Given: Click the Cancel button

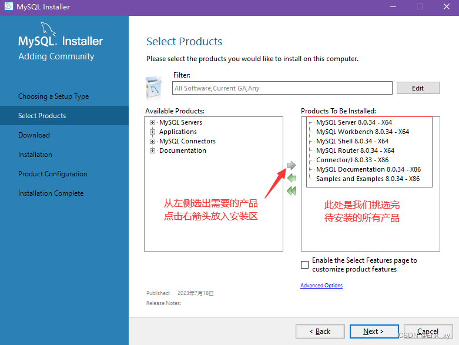Looking at the screenshot, I should point(428,331).
